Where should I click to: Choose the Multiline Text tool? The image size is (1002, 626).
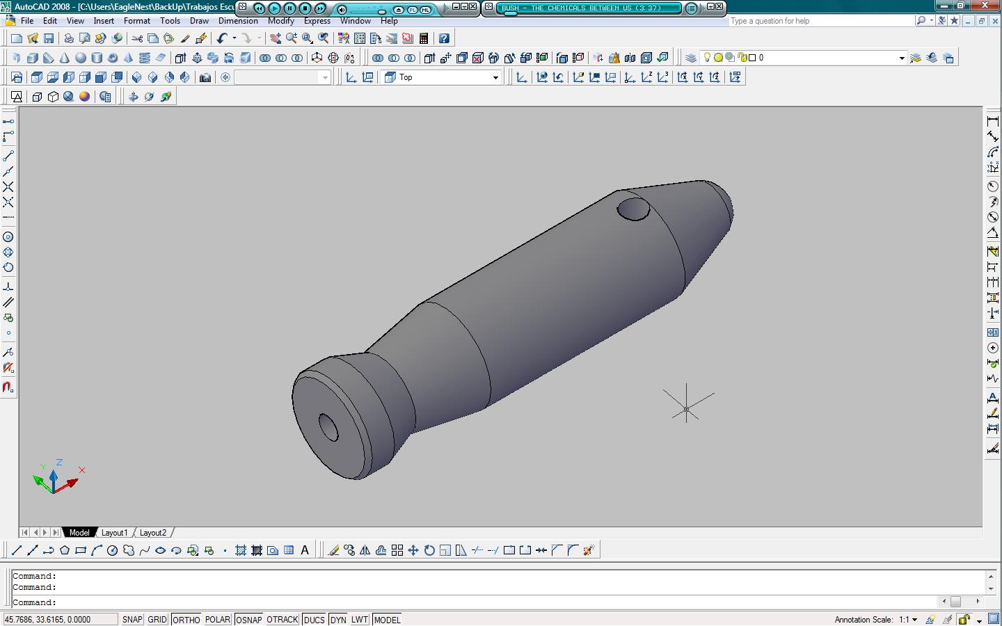[305, 550]
